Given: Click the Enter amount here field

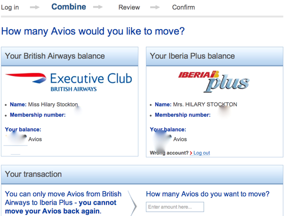Looking at the screenshot, I should click(175, 207).
